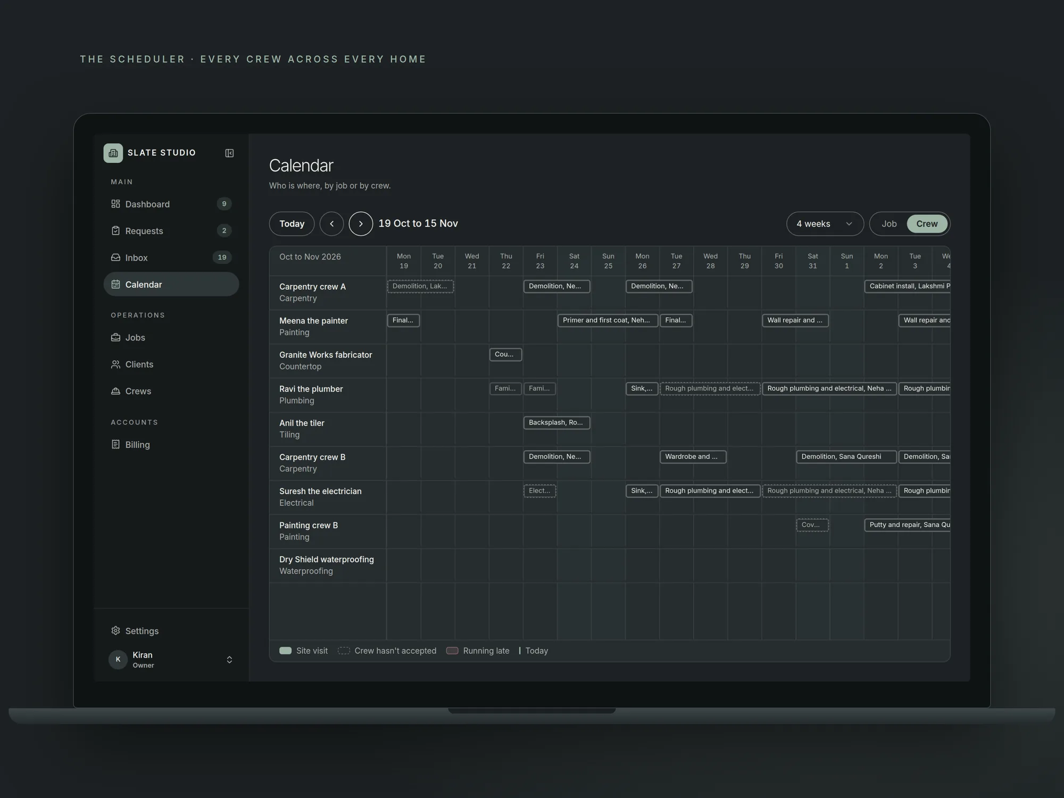
Task: Open Pending Cov... event for Painting crew B
Action: point(812,525)
